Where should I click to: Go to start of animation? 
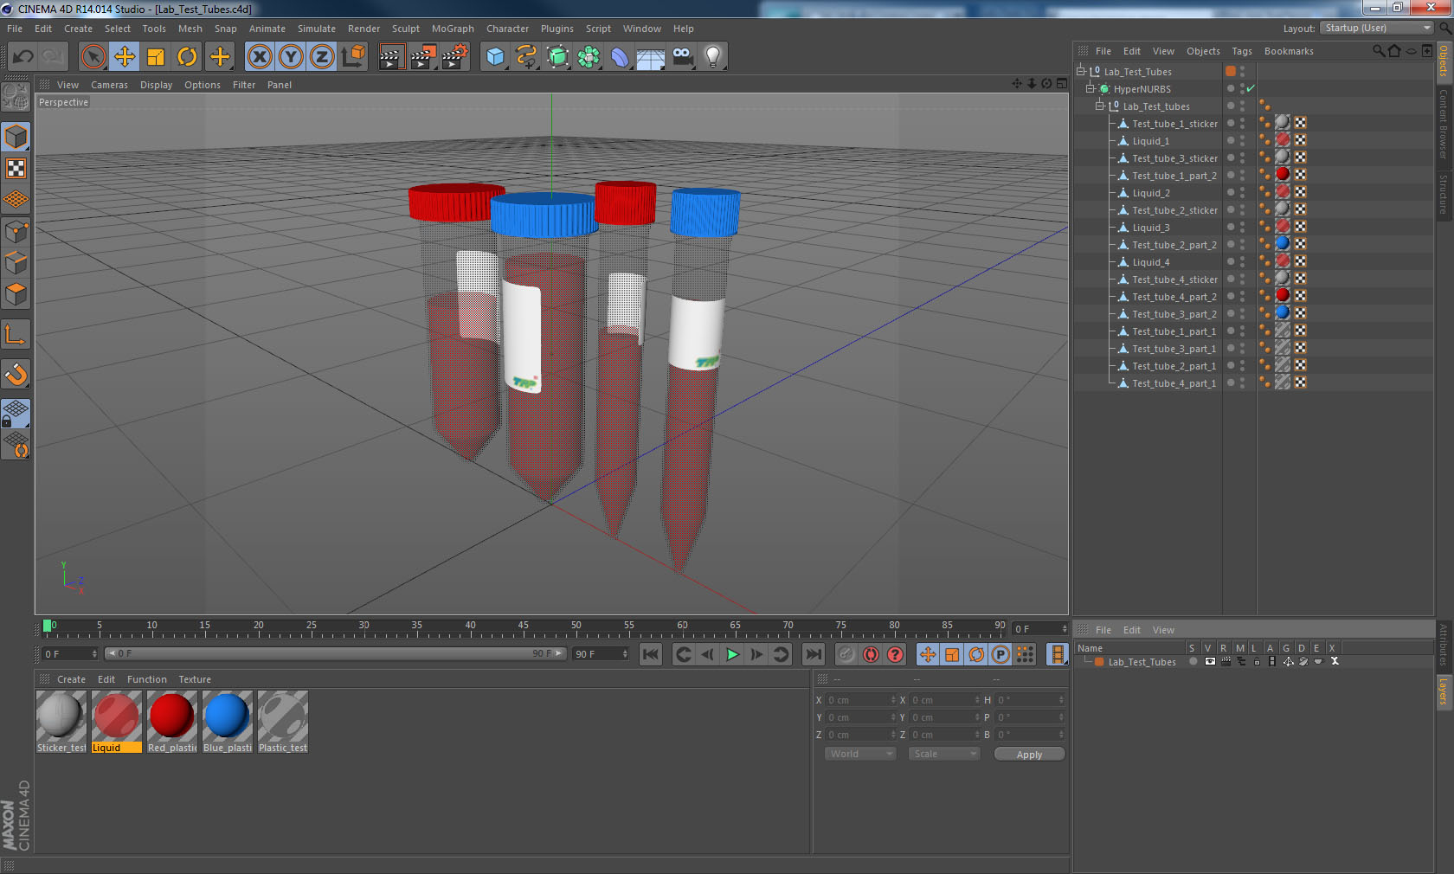pyautogui.click(x=651, y=654)
